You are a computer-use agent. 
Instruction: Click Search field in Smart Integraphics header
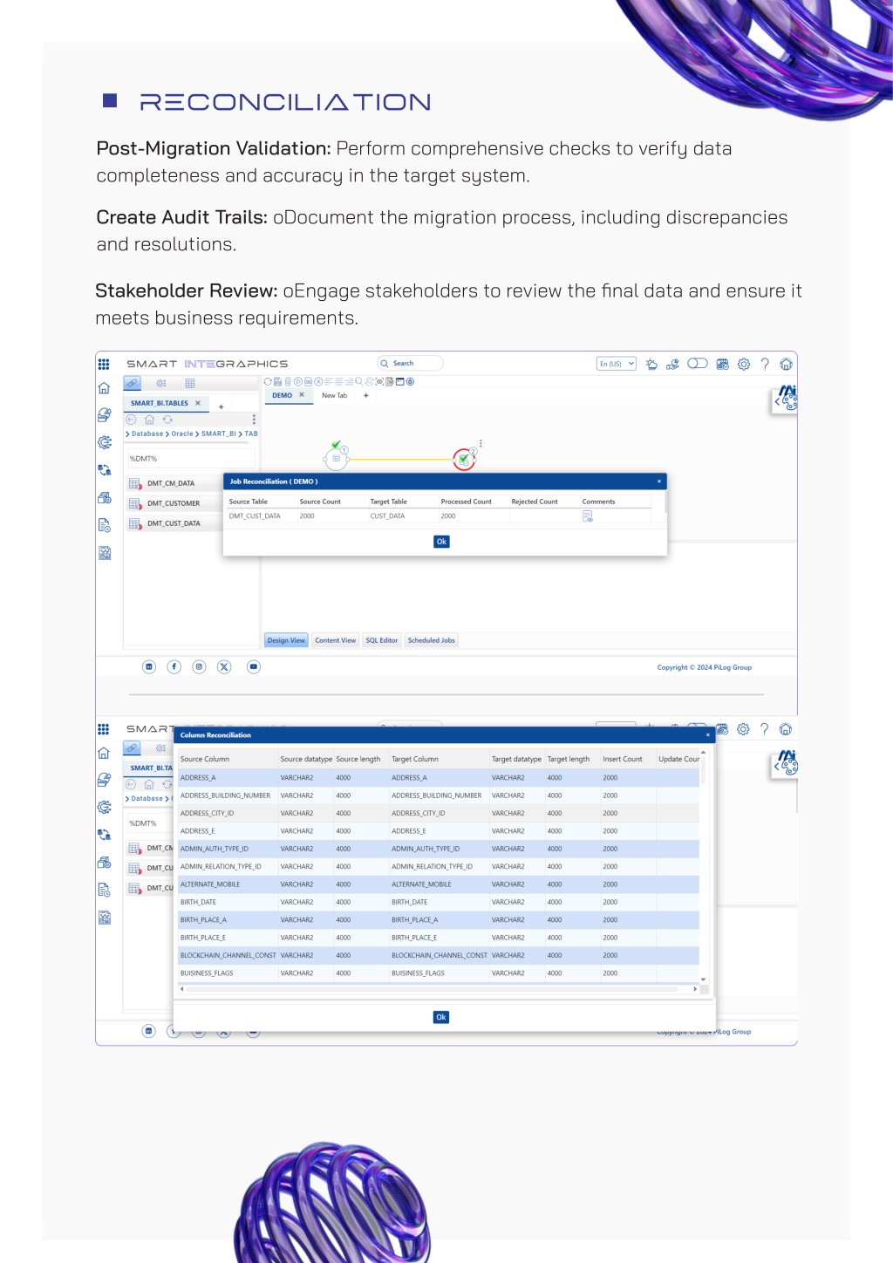(410, 364)
